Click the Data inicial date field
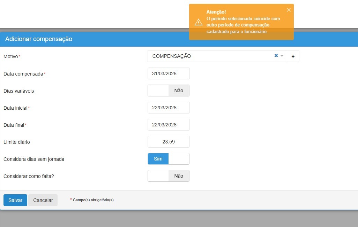The width and height of the screenshot is (358, 227). [x=169, y=108]
